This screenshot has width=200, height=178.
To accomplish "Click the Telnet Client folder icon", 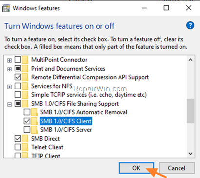I will [x=25, y=147].
